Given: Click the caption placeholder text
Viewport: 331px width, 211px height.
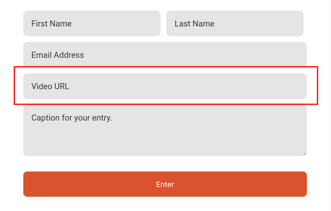Looking at the screenshot, I should click(x=72, y=118).
